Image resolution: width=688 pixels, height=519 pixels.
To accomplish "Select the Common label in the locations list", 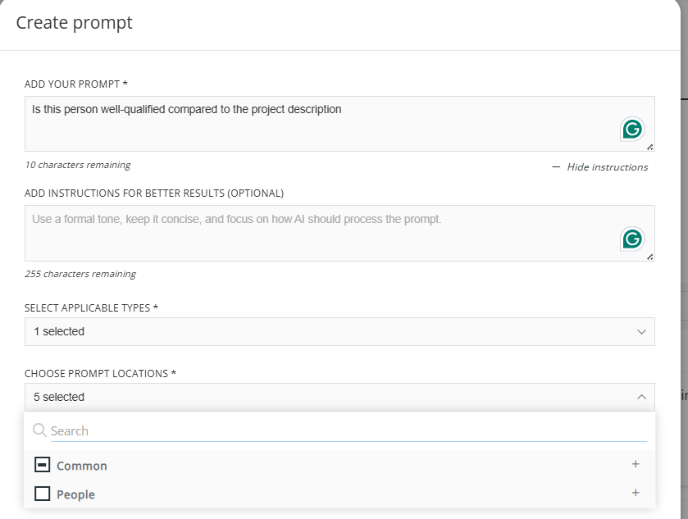I will tap(82, 466).
